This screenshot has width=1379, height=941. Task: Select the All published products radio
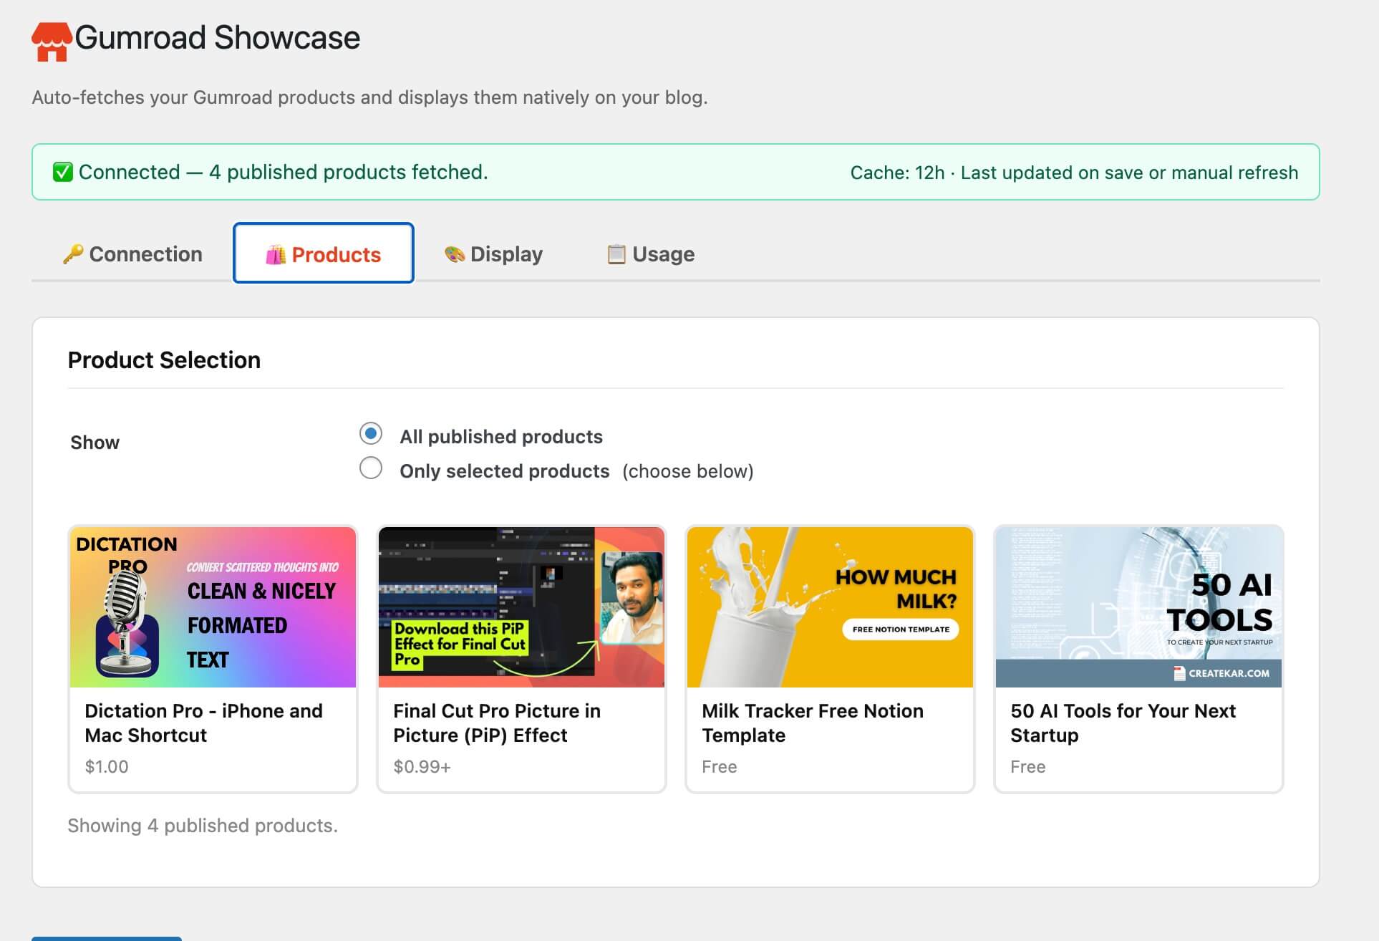click(x=371, y=433)
